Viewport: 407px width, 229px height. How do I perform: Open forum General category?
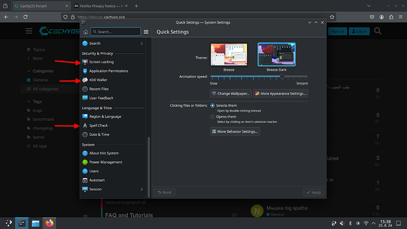[x=40, y=80]
